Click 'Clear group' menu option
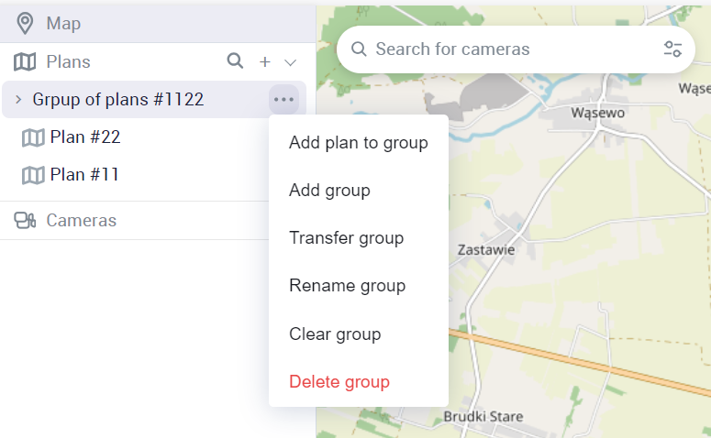 pos(334,334)
